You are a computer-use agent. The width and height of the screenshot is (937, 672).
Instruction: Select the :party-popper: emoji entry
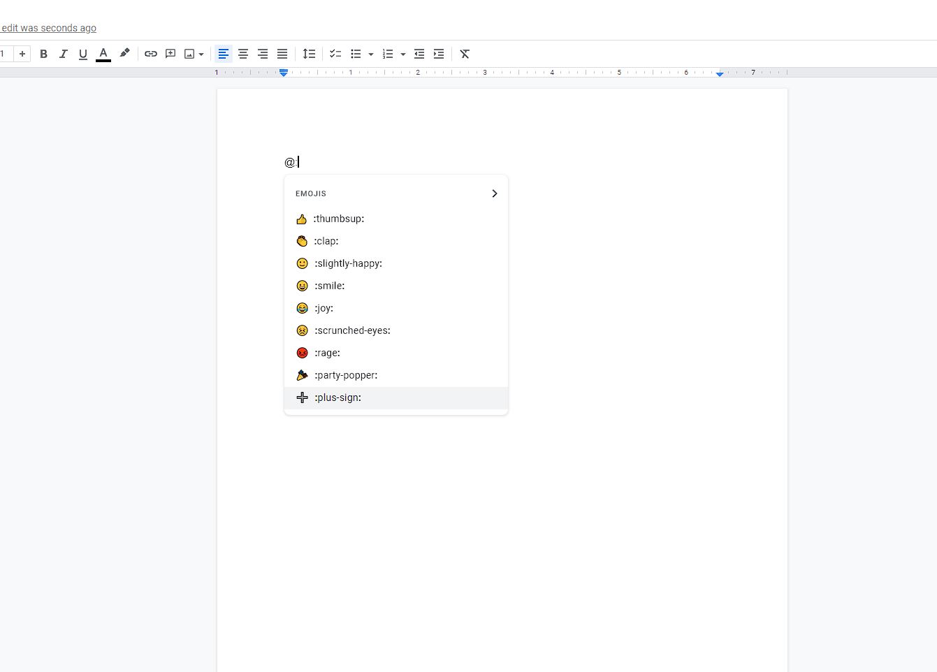346,375
